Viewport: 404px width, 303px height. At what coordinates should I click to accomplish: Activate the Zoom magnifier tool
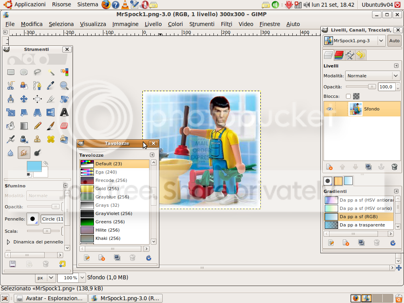(x=64, y=86)
